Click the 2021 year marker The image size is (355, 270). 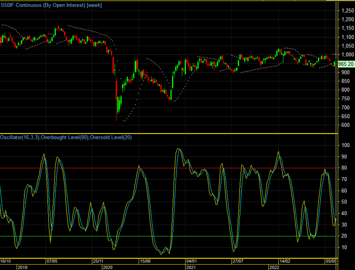[x=191, y=267]
